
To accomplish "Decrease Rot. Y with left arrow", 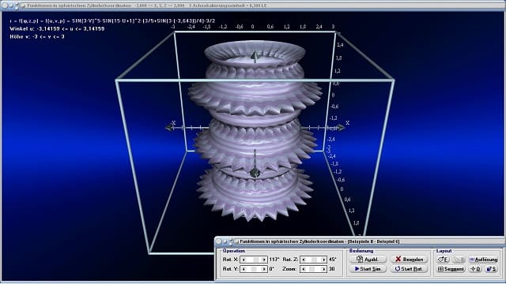I will [244, 269].
